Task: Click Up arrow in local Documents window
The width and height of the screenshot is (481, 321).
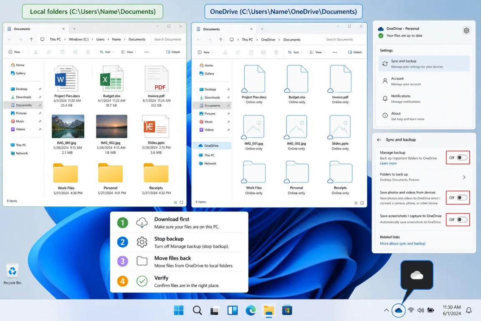Action: coord(31,39)
